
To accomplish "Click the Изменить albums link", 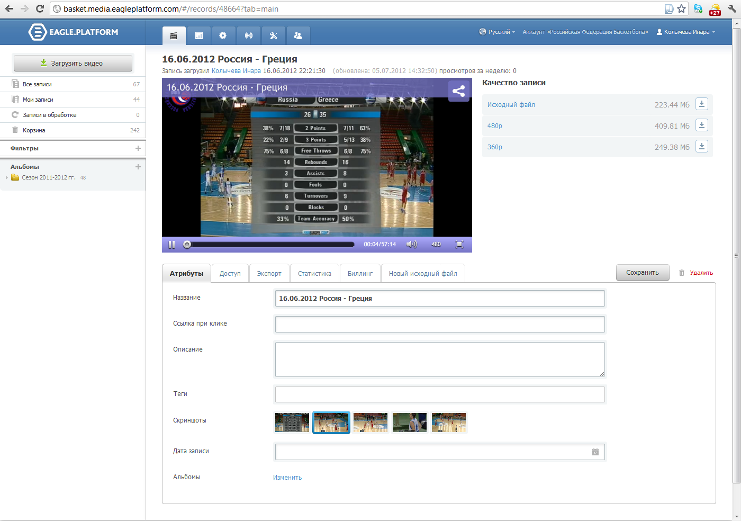I will [x=287, y=478].
